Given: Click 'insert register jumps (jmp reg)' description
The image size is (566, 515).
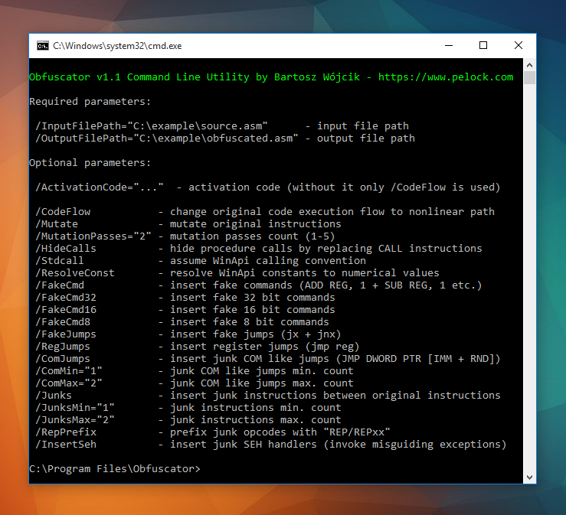Looking at the screenshot, I should 264,347.
